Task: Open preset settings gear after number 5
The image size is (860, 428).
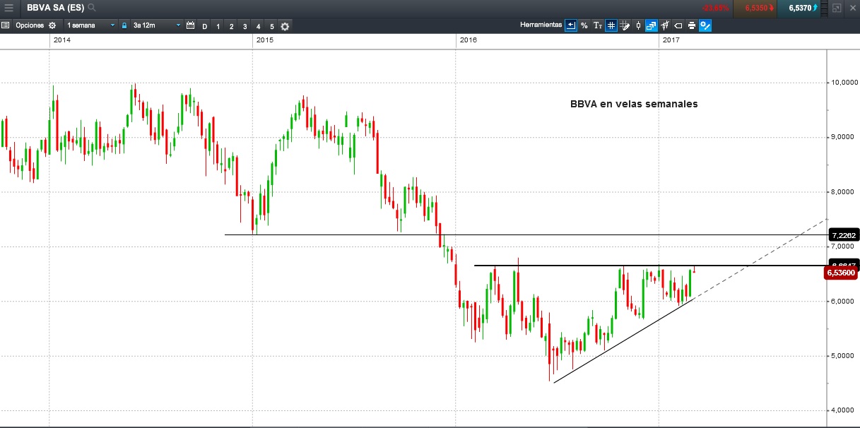Action: [x=285, y=26]
